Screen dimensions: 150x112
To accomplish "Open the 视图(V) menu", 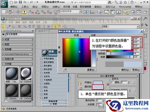I will [x=45, y=7].
